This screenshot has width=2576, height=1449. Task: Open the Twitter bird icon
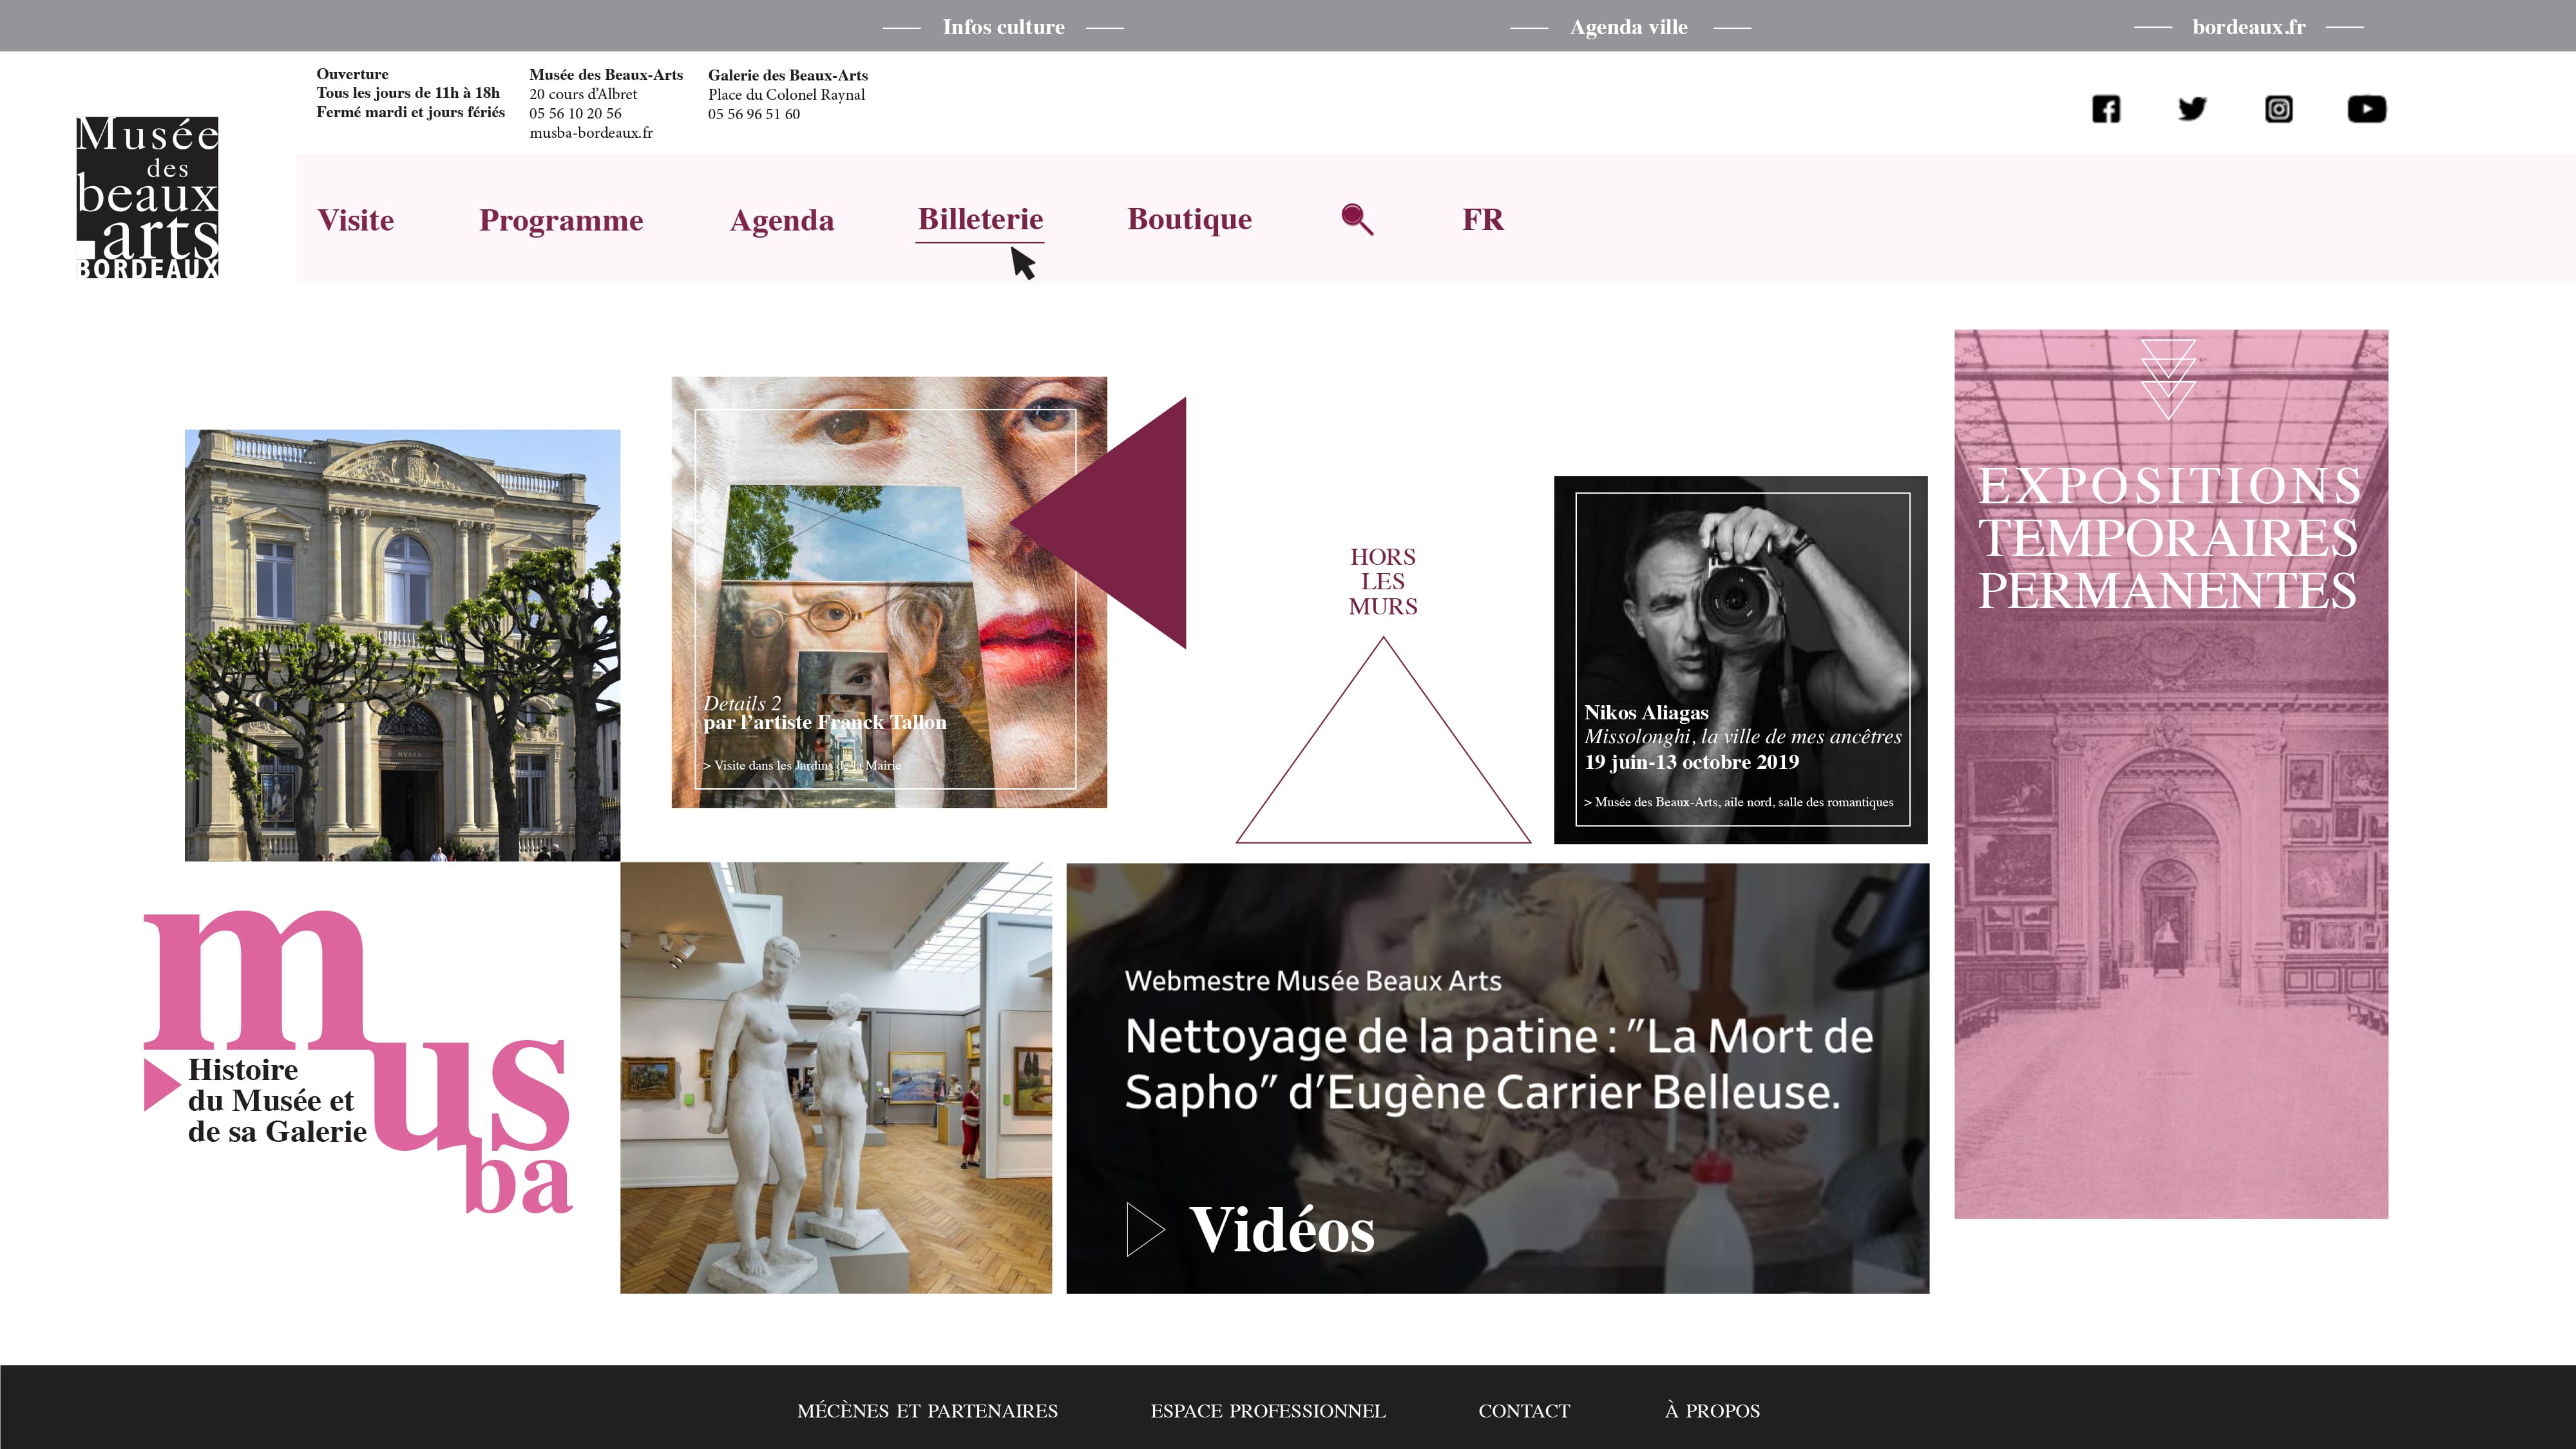(2192, 108)
